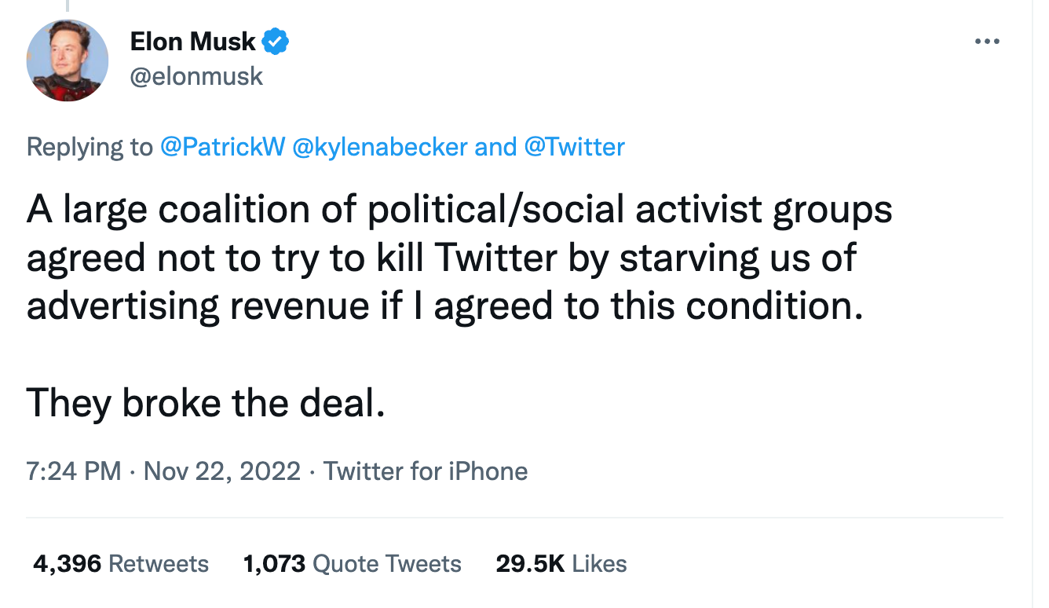View the 29.5K Likes list
Viewport: 1049px width, 608px height.
pyautogui.click(x=561, y=564)
